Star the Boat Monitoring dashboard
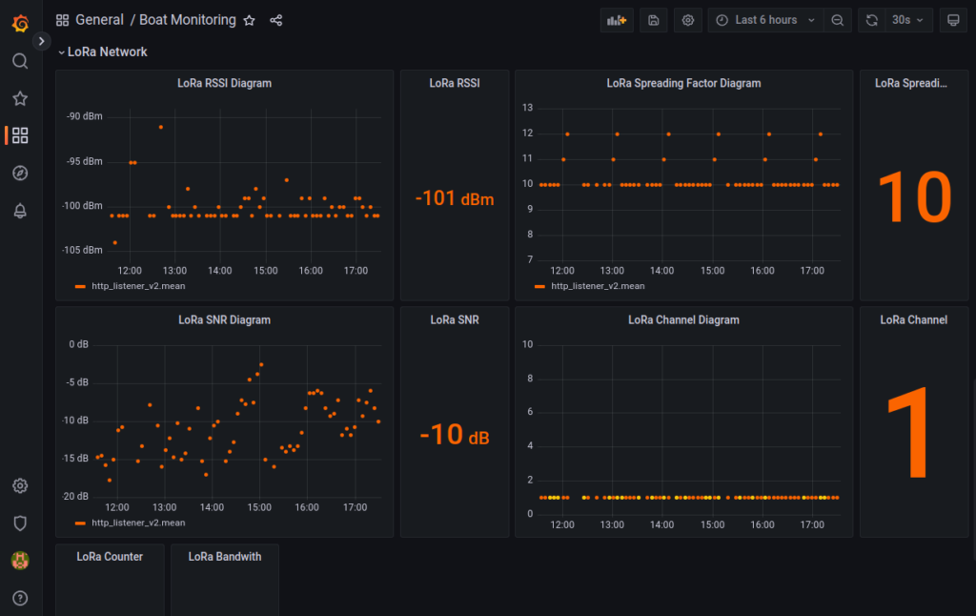The width and height of the screenshot is (976, 616). pos(249,19)
